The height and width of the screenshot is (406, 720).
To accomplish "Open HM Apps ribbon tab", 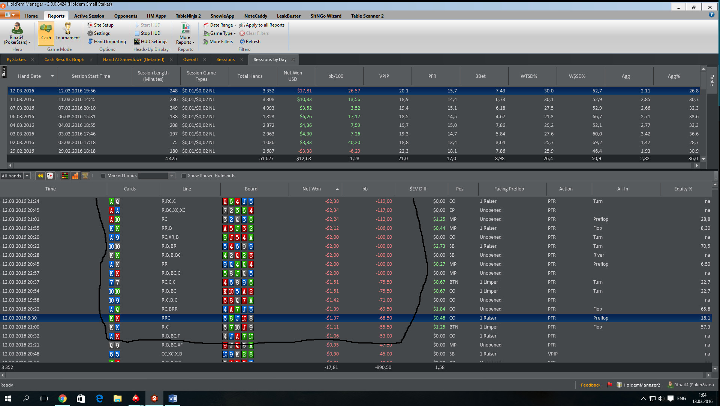I will 156,16.
